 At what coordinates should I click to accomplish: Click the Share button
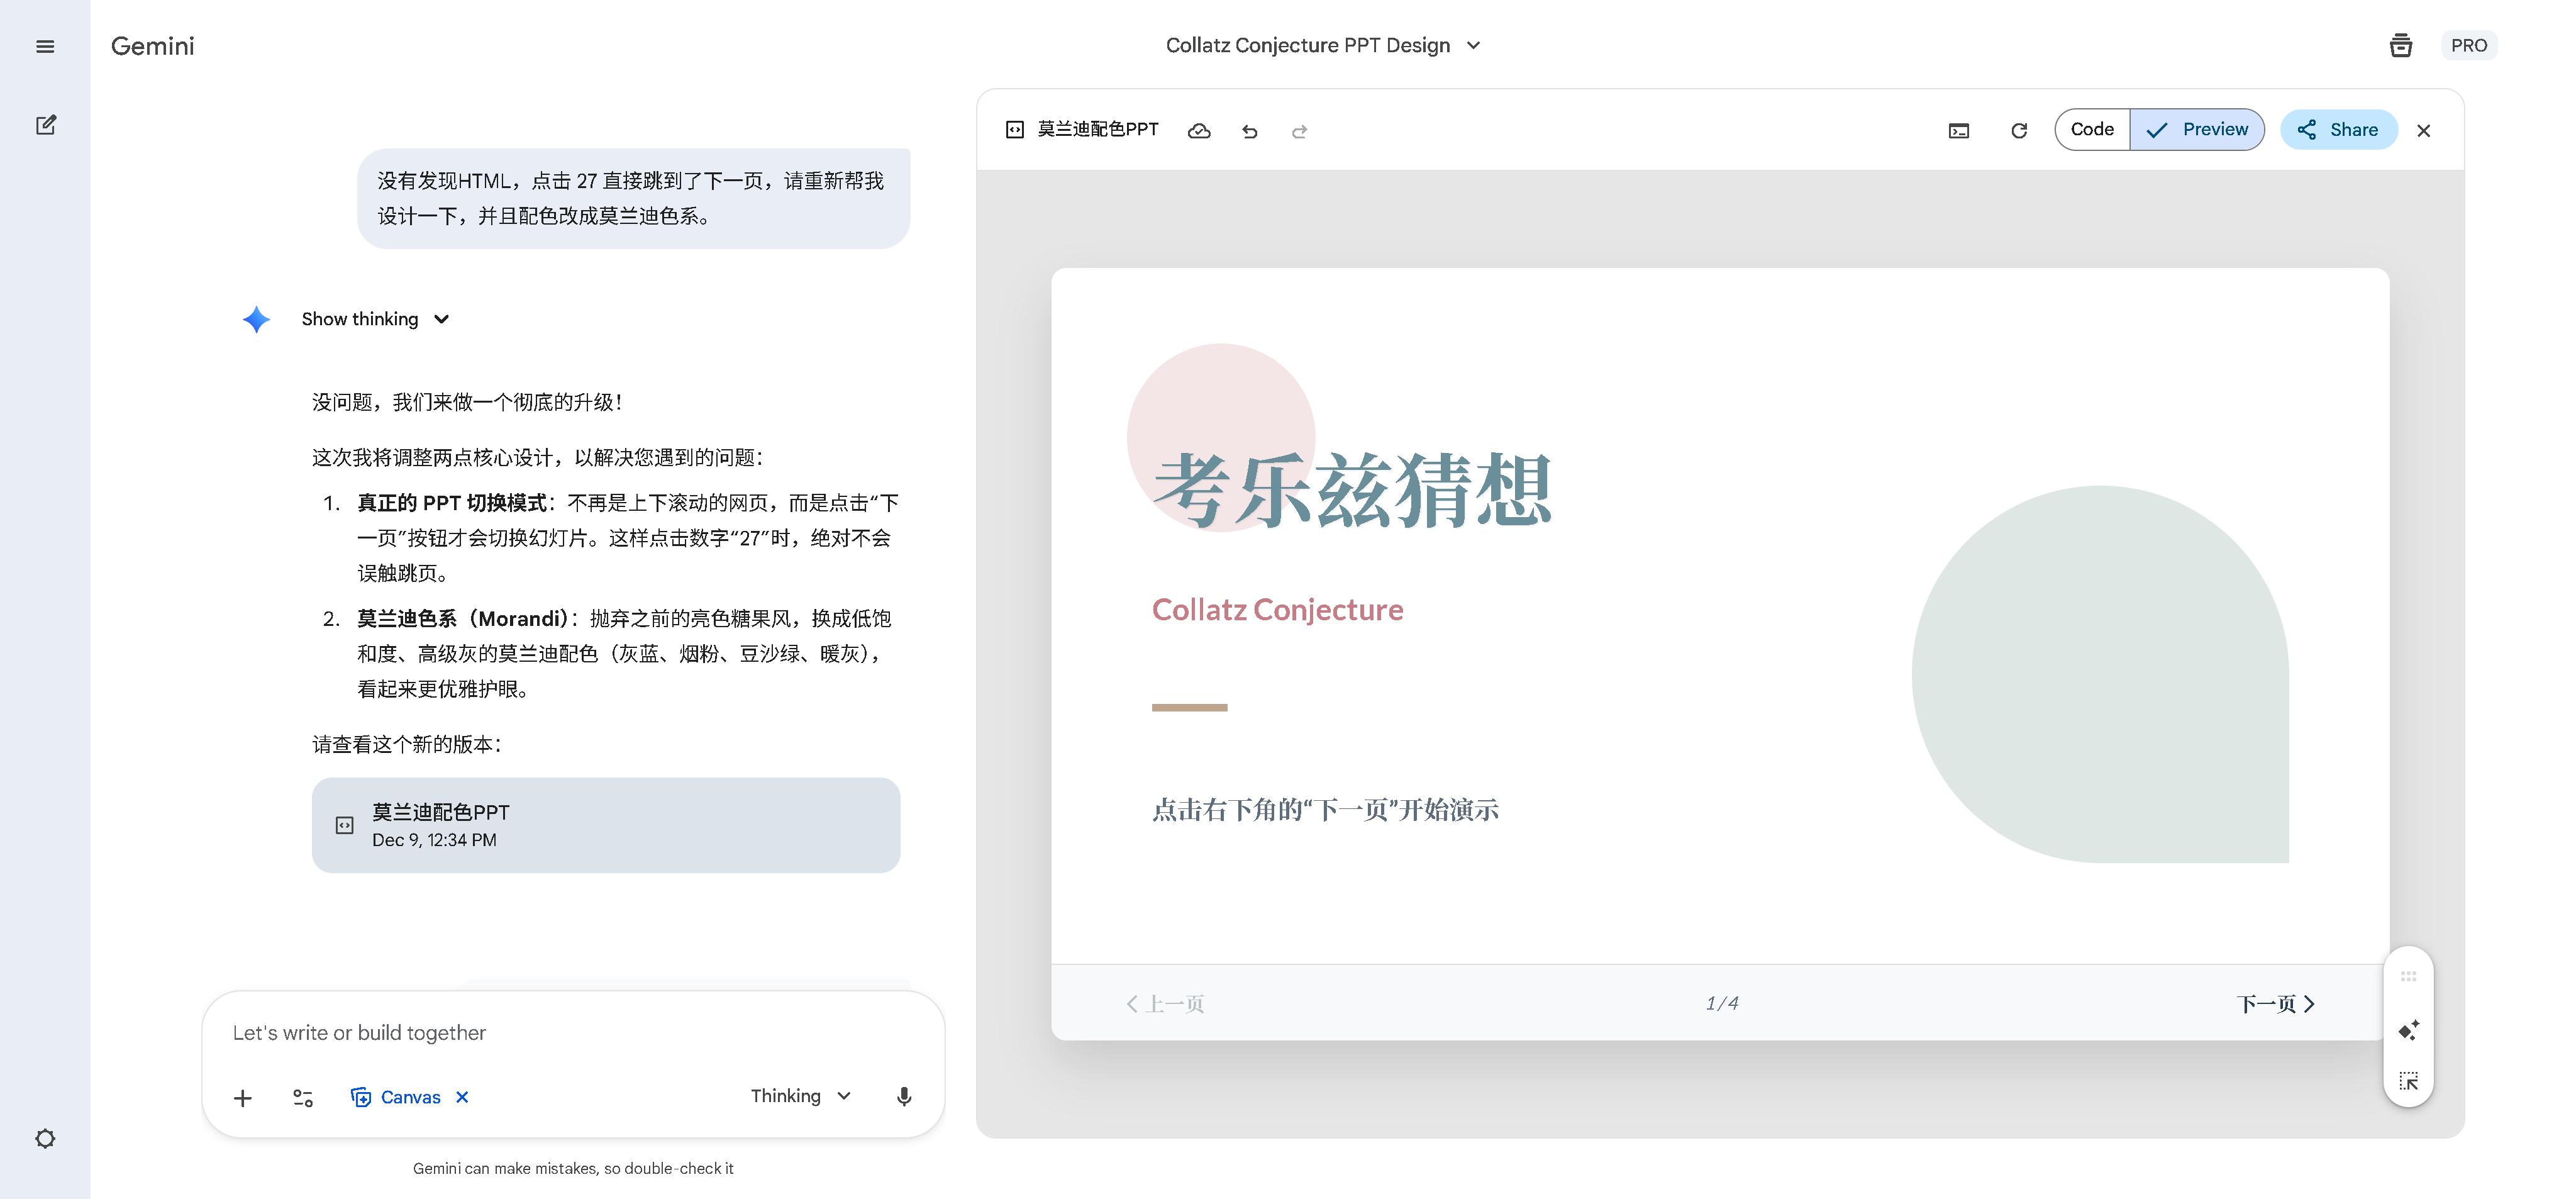(2338, 129)
